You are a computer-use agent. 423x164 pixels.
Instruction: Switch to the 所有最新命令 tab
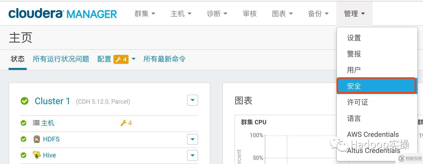point(165,59)
